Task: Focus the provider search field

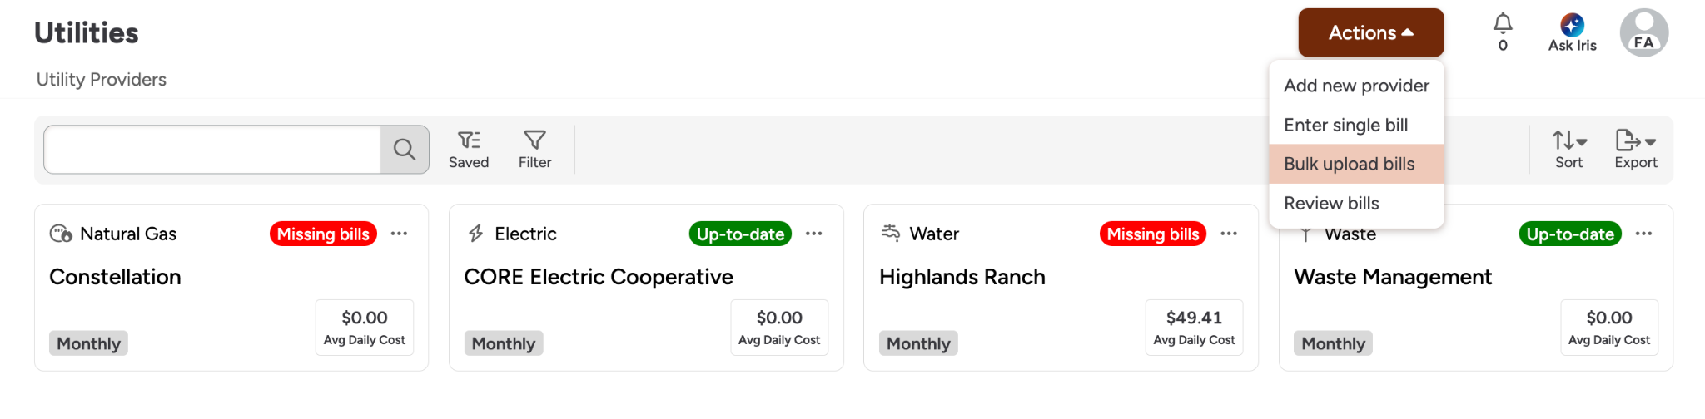Action: (x=212, y=150)
